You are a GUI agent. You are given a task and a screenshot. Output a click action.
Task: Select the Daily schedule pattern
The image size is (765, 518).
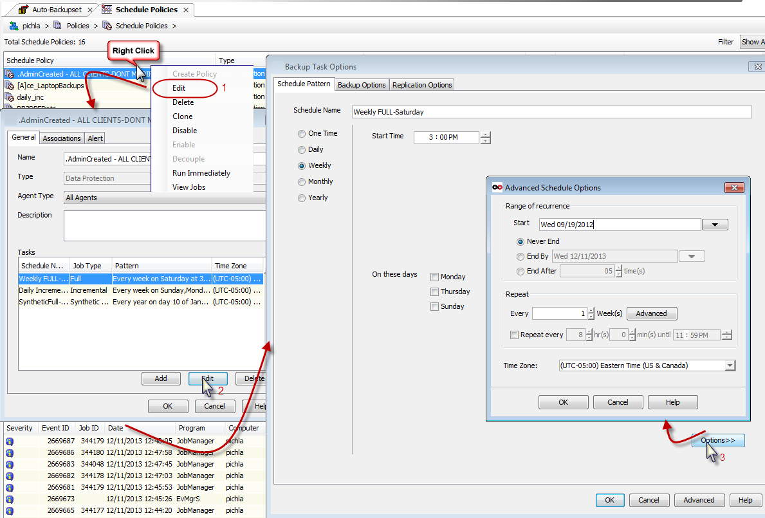click(302, 150)
